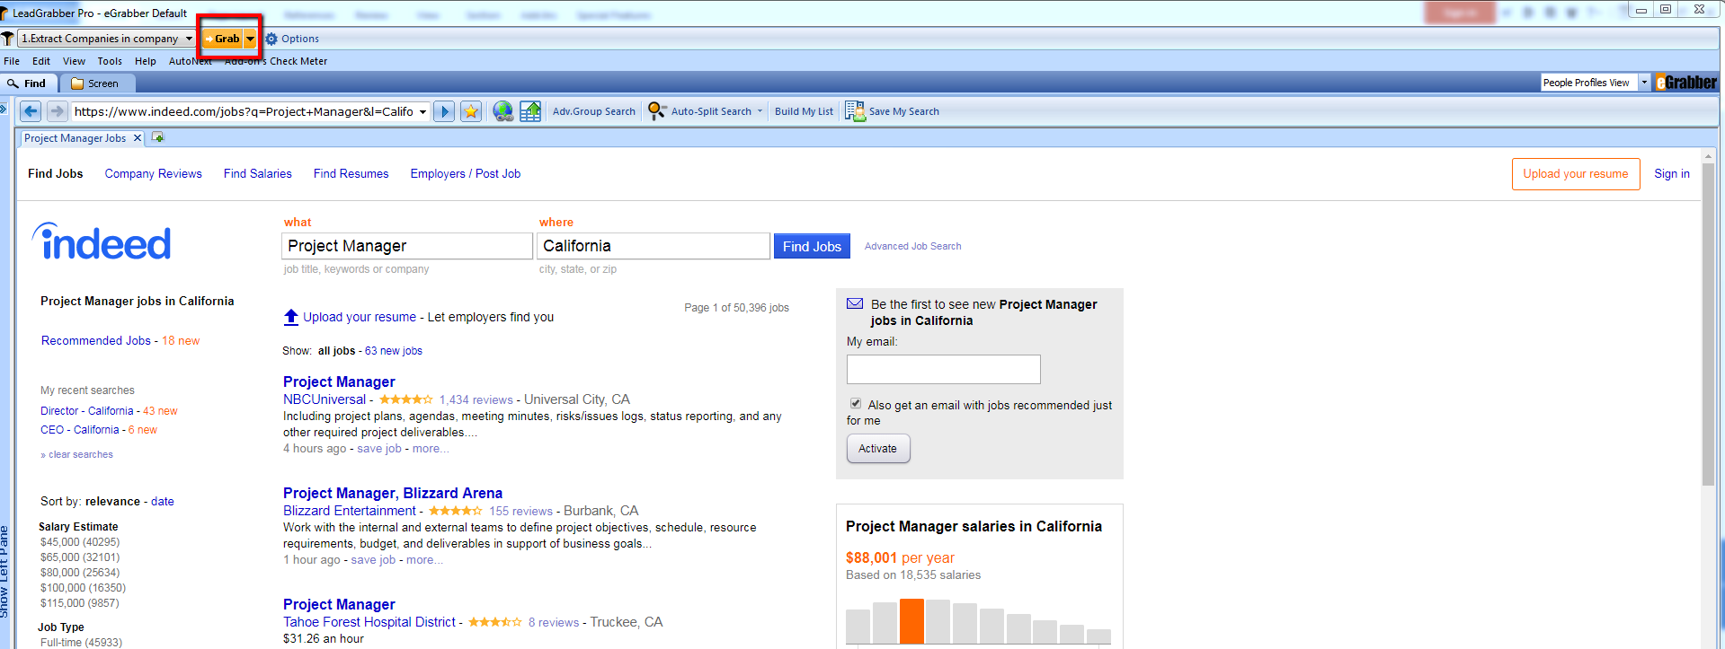
Task: Click the blue upload resume arrow icon
Action: (291, 317)
